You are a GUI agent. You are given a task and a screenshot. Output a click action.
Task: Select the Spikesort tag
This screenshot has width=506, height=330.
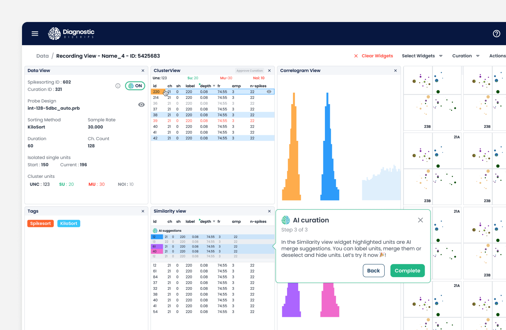coord(41,223)
